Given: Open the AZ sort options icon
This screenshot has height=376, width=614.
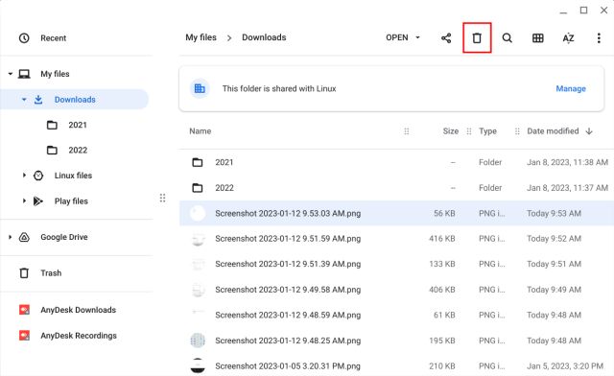Looking at the screenshot, I should (x=568, y=38).
